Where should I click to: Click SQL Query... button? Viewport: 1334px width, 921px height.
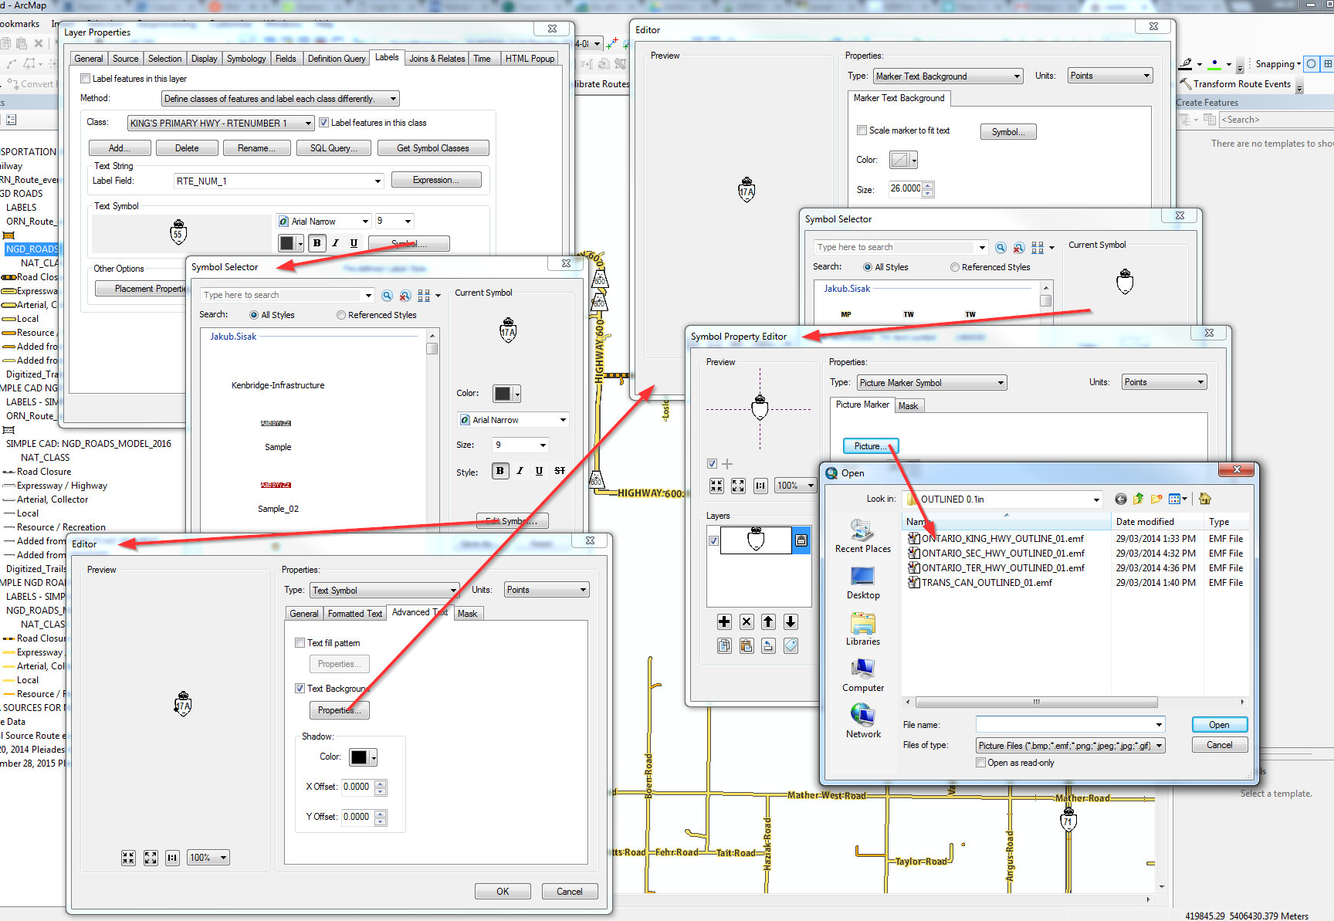click(x=333, y=148)
